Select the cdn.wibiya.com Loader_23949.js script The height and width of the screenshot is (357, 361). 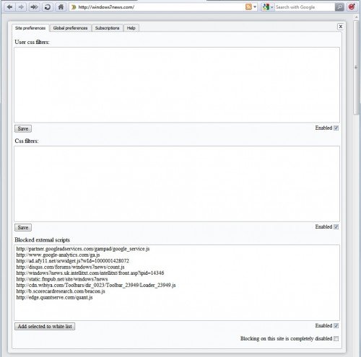[96, 285]
